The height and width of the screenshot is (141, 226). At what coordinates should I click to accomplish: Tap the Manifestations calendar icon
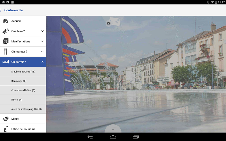pyautogui.click(x=6, y=41)
